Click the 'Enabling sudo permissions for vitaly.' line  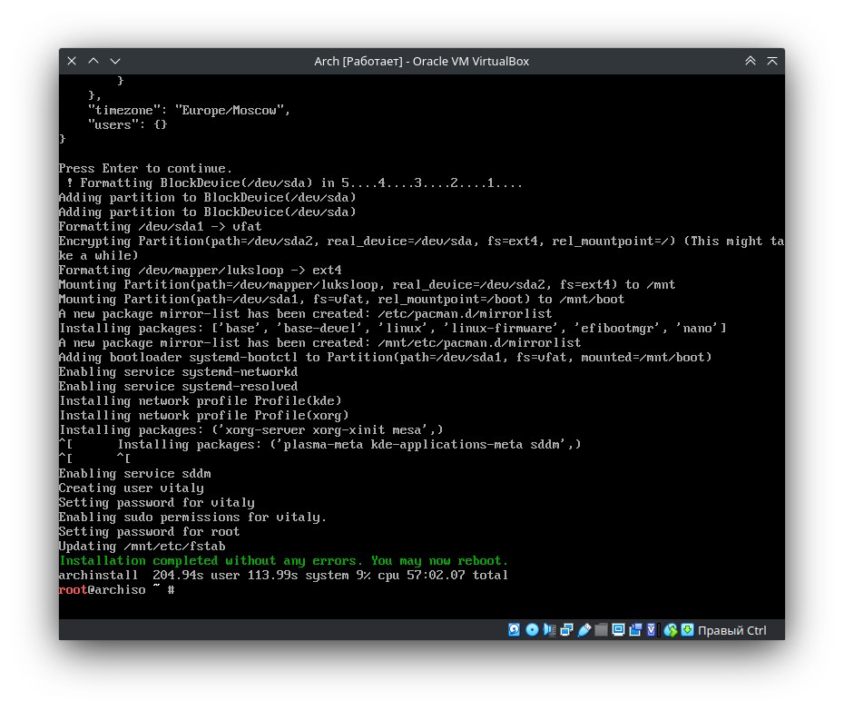pyautogui.click(x=192, y=518)
